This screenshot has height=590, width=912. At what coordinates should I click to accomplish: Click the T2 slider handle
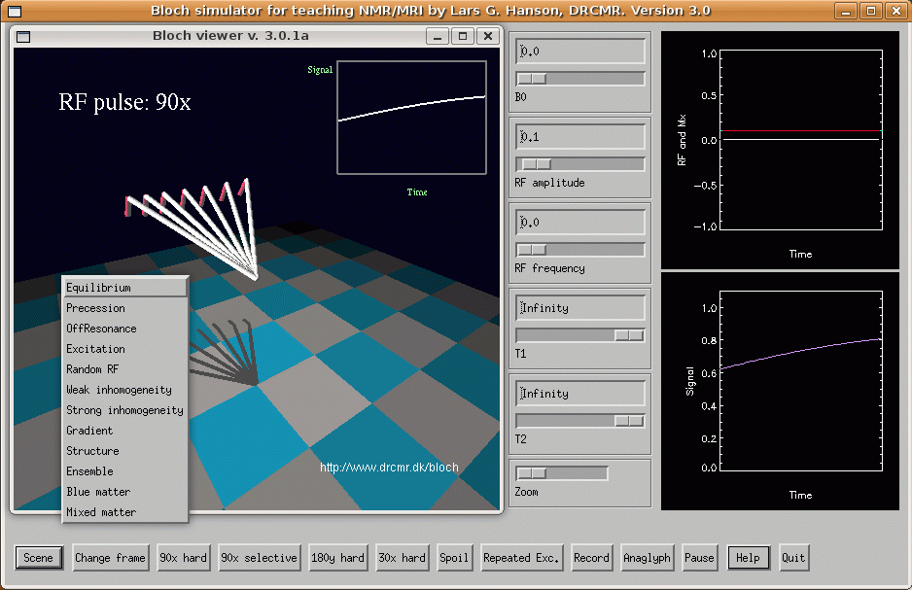click(629, 420)
